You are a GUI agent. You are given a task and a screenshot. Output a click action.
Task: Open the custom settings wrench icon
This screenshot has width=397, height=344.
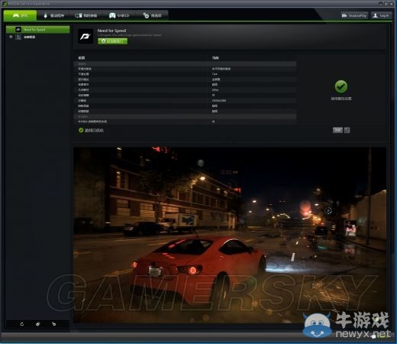point(347,130)
